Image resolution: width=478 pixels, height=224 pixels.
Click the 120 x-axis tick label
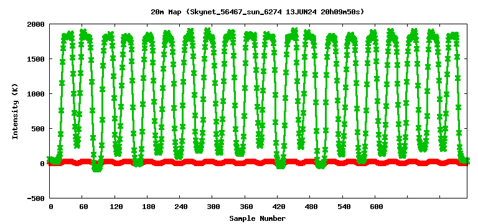click(x=116, y=207)
